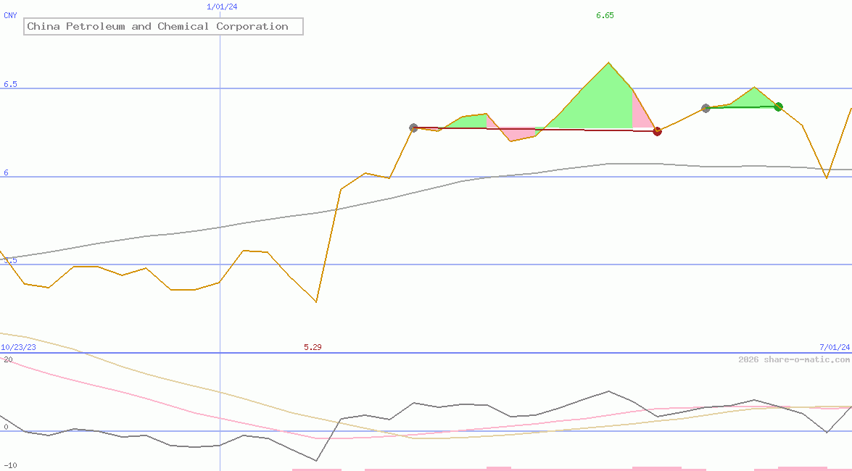Click the China Petroleum and Chemical Corporation title box
This screenshot has width=852, height=471.
pos(163,26)
